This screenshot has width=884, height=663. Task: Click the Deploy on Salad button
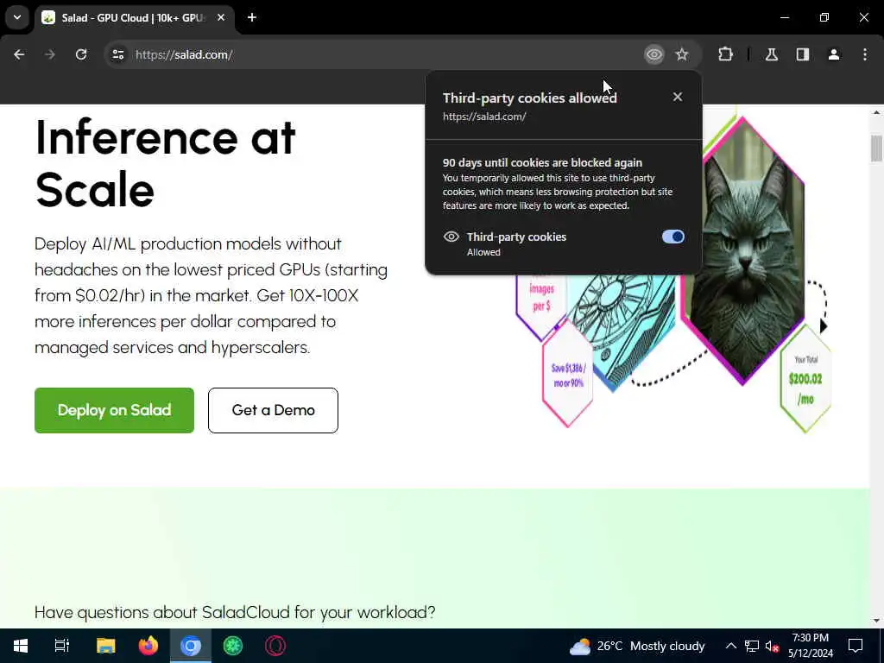tap(115, 410)
